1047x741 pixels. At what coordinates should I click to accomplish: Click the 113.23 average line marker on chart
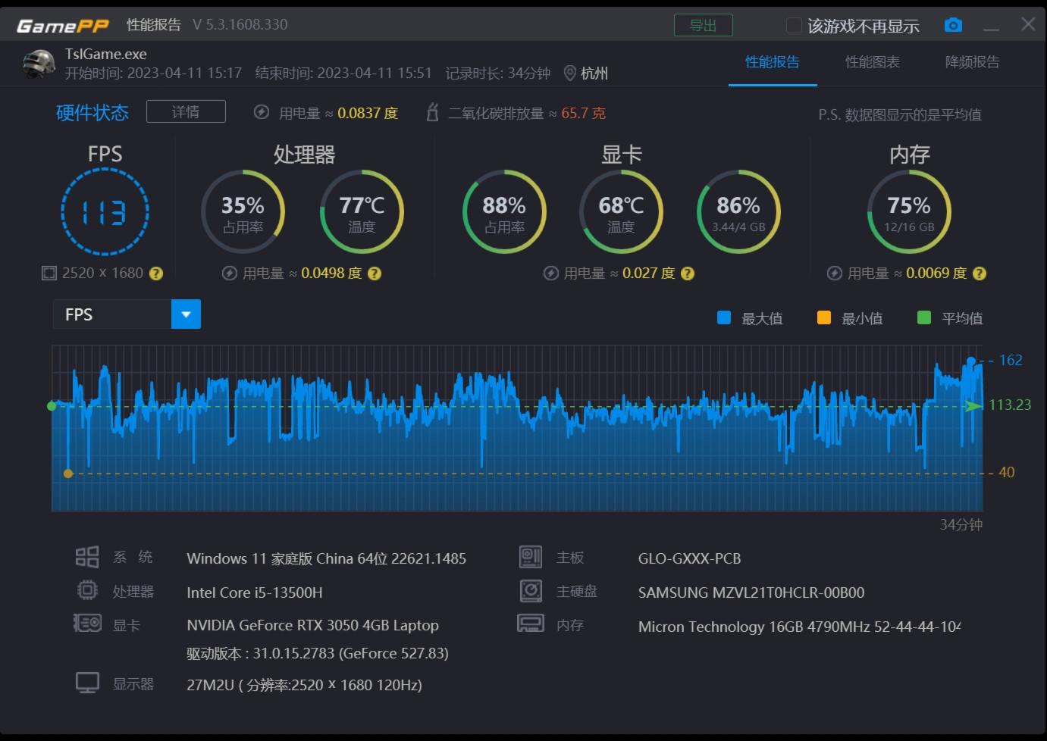coord(973,406)
